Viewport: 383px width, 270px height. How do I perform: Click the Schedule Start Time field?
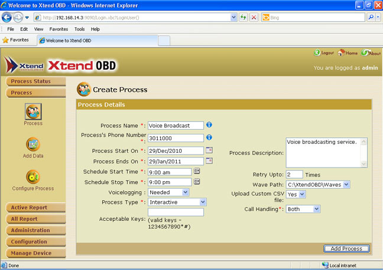(170, 172)
